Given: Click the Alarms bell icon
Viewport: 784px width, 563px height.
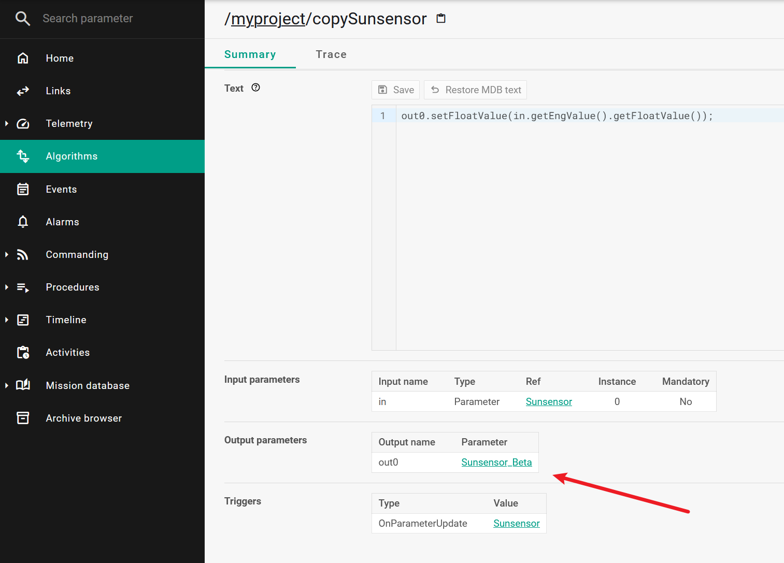Looking at the screenshot, I should click(x=23, y=222).
